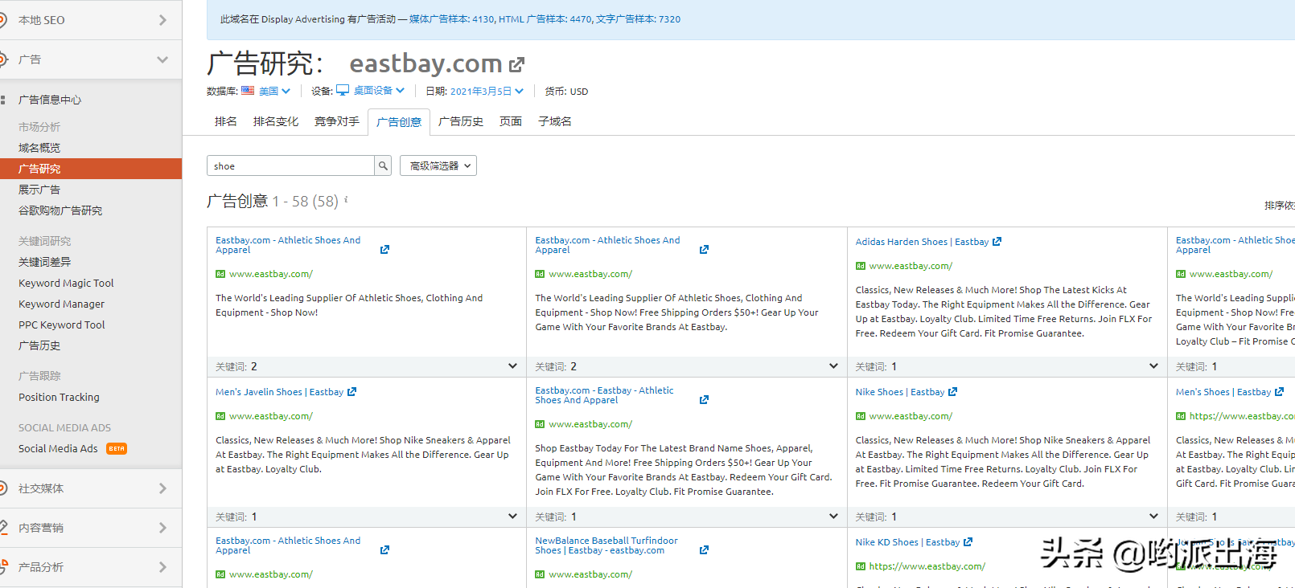Select the 广告创意 tab
The width and height of the screenshot is (1295, 588).
399,122
